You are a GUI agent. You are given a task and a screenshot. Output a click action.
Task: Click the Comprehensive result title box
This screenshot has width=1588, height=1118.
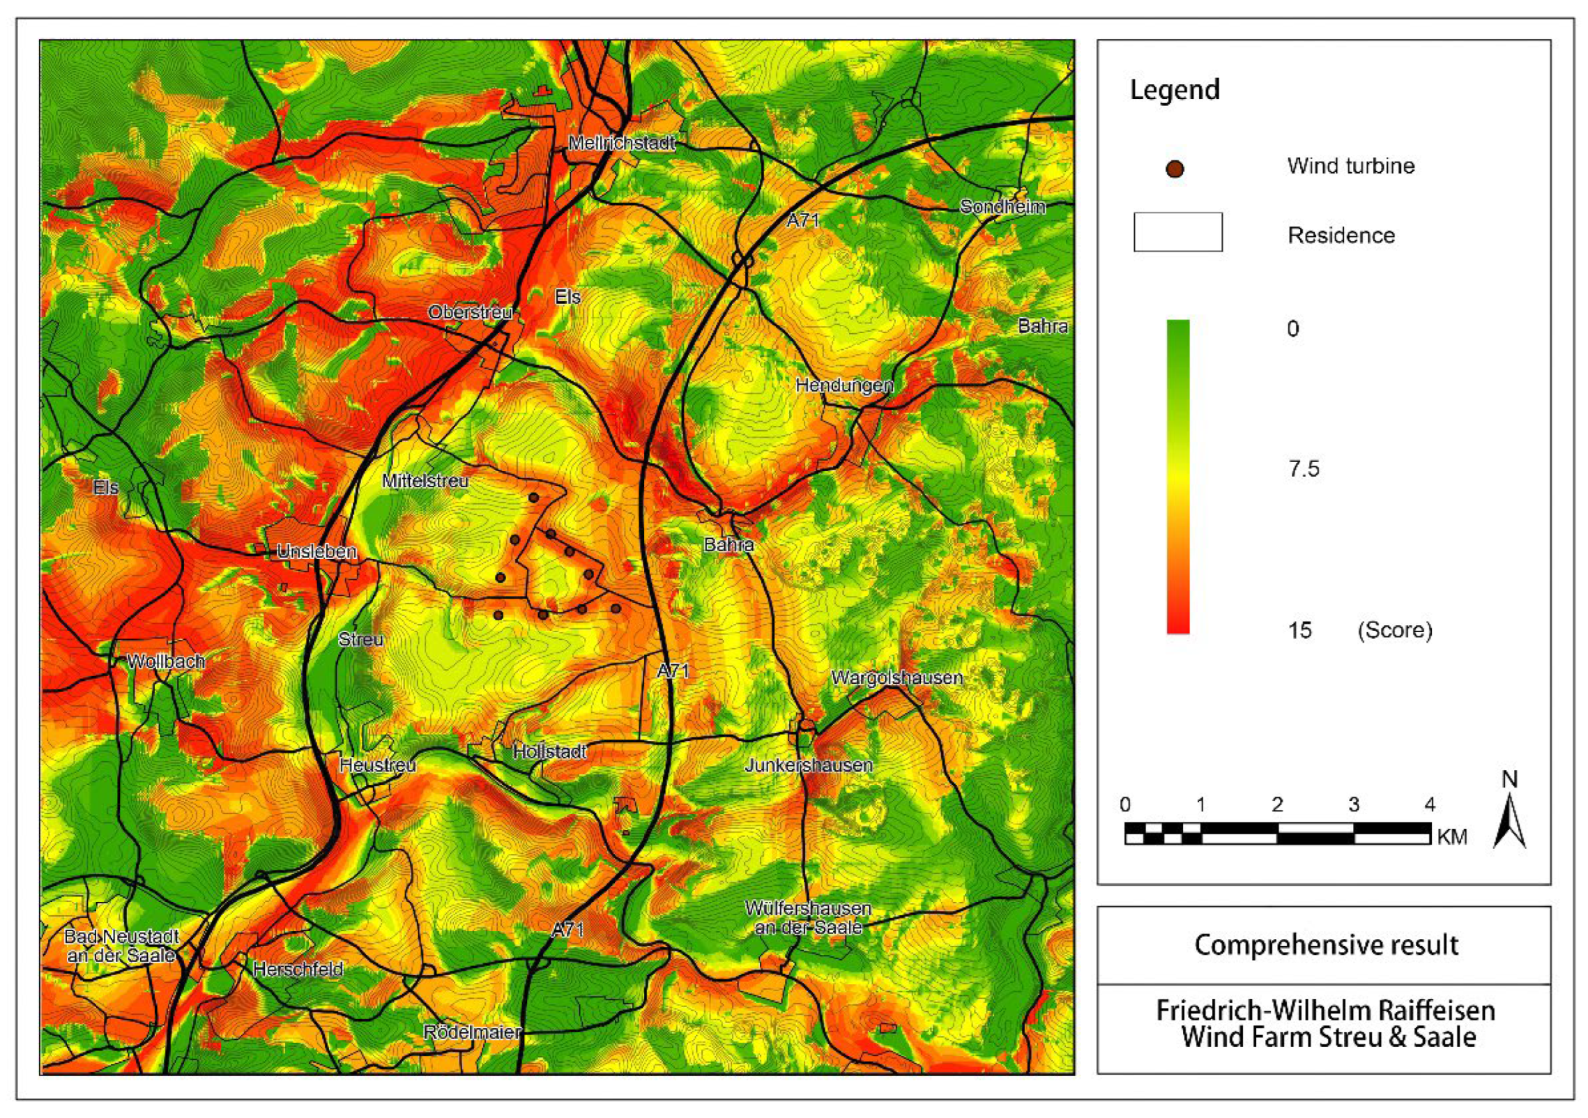tap(1325, 945)
